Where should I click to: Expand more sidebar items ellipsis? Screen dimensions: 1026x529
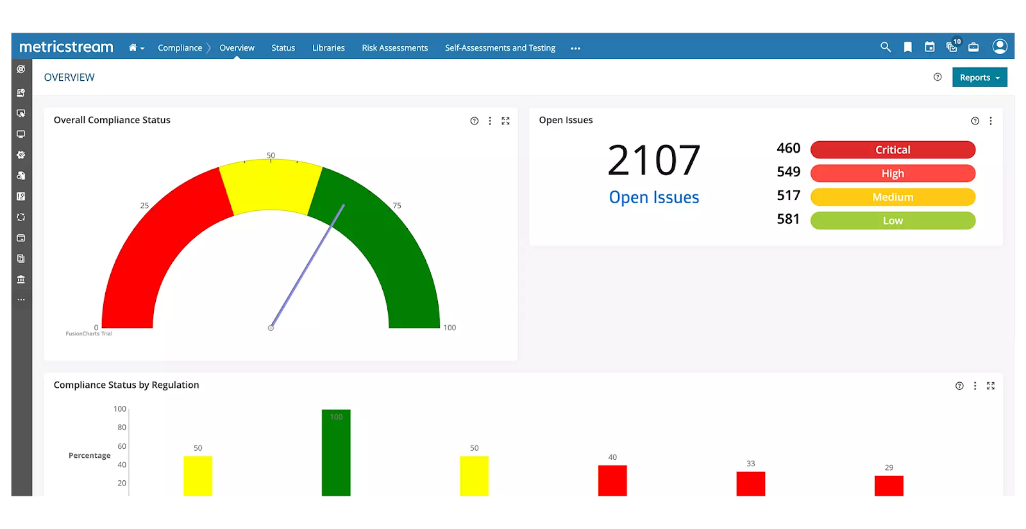coord(21,299)
